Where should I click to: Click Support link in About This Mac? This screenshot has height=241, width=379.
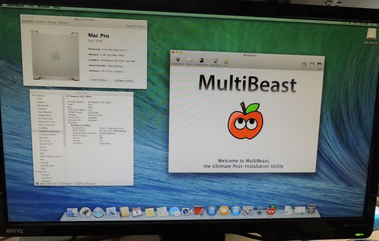point(131,26)
